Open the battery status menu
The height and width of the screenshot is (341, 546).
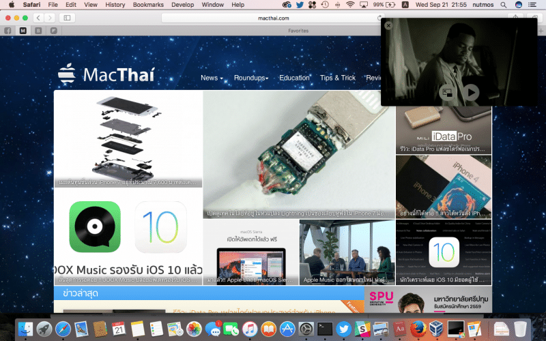click(384, 5)
